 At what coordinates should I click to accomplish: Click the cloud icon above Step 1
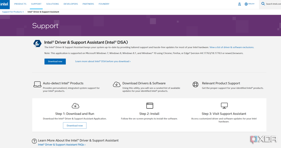(75, 106)
